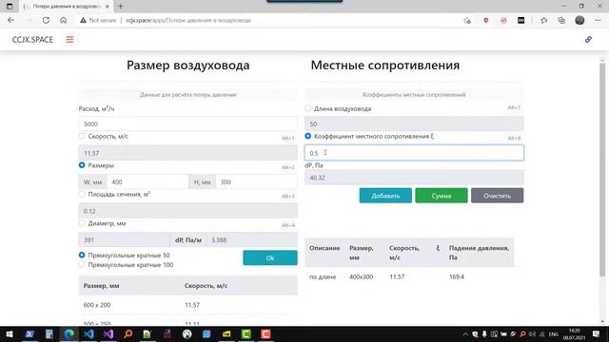Open the Windows notification center icon
The image size is (609, 342).
[x=597, y=333]
